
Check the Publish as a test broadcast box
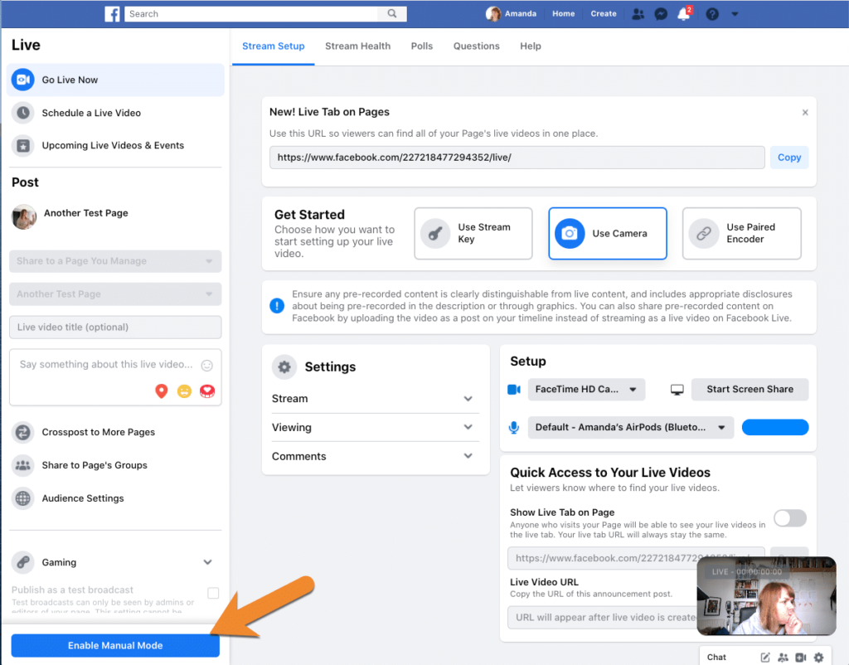point(213,593)
